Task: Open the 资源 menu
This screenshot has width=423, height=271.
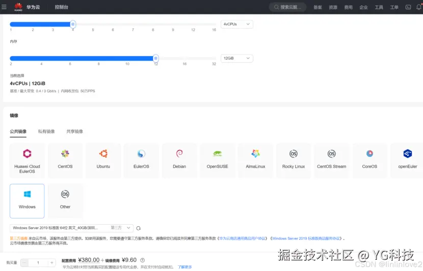Action: pyautogui.click(x=333, y=7)
